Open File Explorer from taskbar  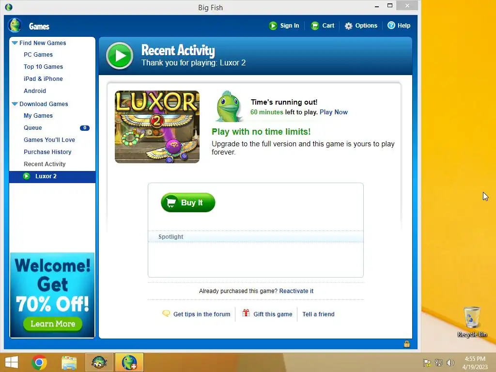pos(69,362)
